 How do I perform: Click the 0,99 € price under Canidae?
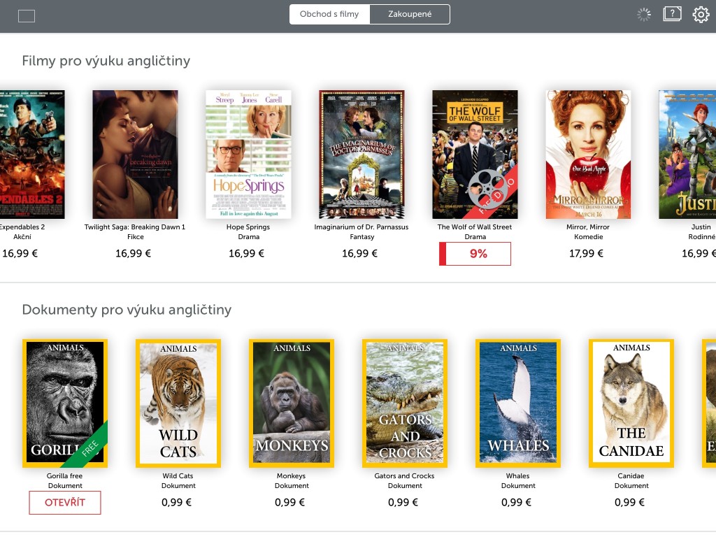click(x=629, y=502)
